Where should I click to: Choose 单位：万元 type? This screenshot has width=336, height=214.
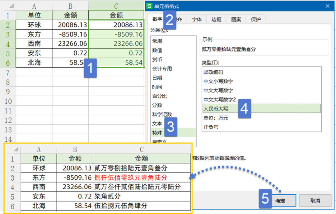[261, 118]
